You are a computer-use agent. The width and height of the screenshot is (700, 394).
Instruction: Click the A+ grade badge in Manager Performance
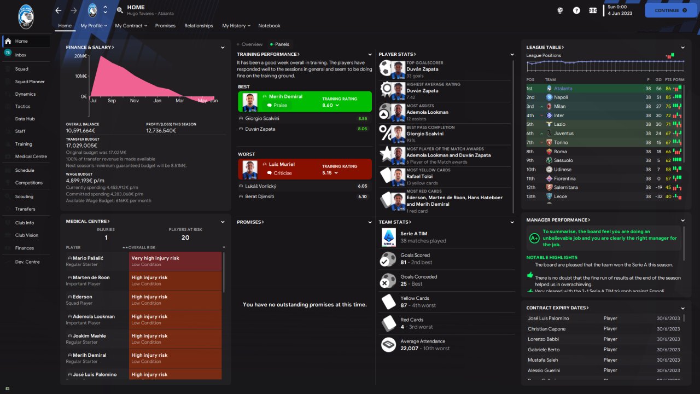(534, 238)
